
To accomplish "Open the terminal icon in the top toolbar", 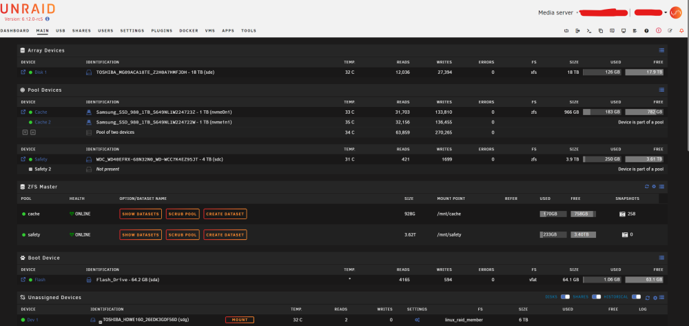I will click(589, 31).
